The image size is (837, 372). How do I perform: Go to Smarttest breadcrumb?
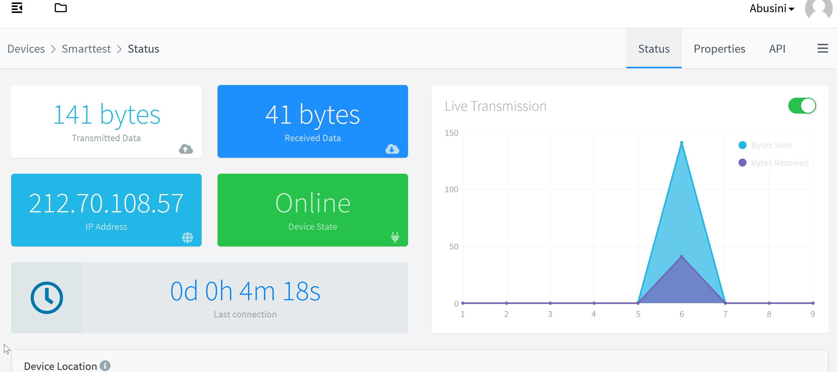86,49
